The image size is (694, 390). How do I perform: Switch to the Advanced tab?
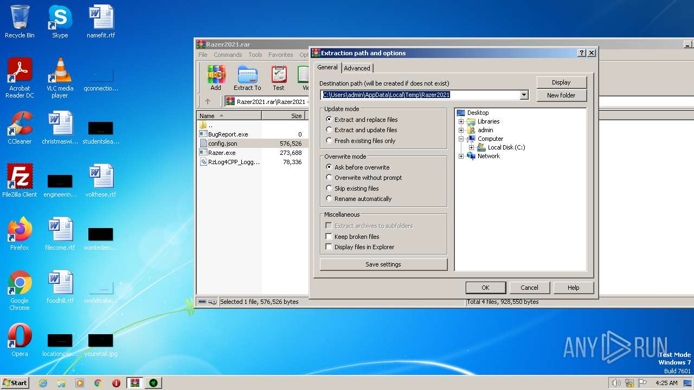point(357,68)
